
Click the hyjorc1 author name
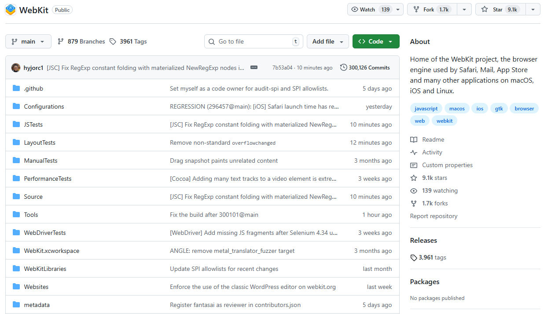pyautogui.click(x=33, y=68)
